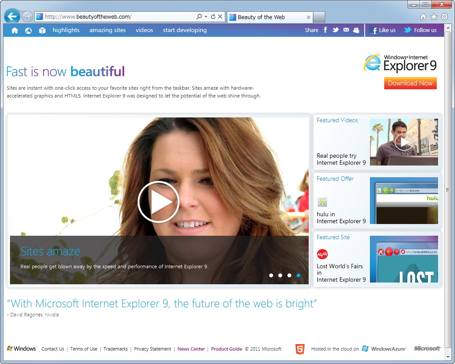Select the home icon in the navigation bar
Viewport: 455px width, 364px height.
tap(15, 30)
